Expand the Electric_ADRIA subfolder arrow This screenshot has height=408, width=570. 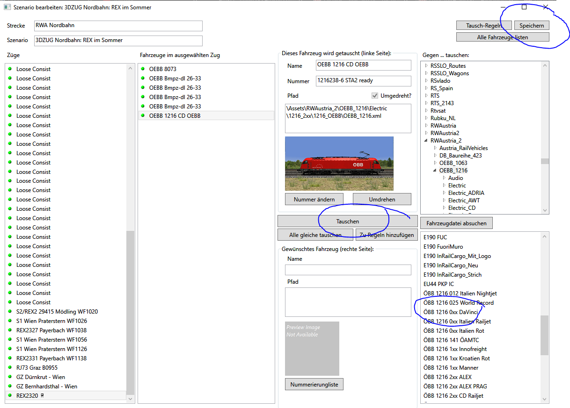444,193
